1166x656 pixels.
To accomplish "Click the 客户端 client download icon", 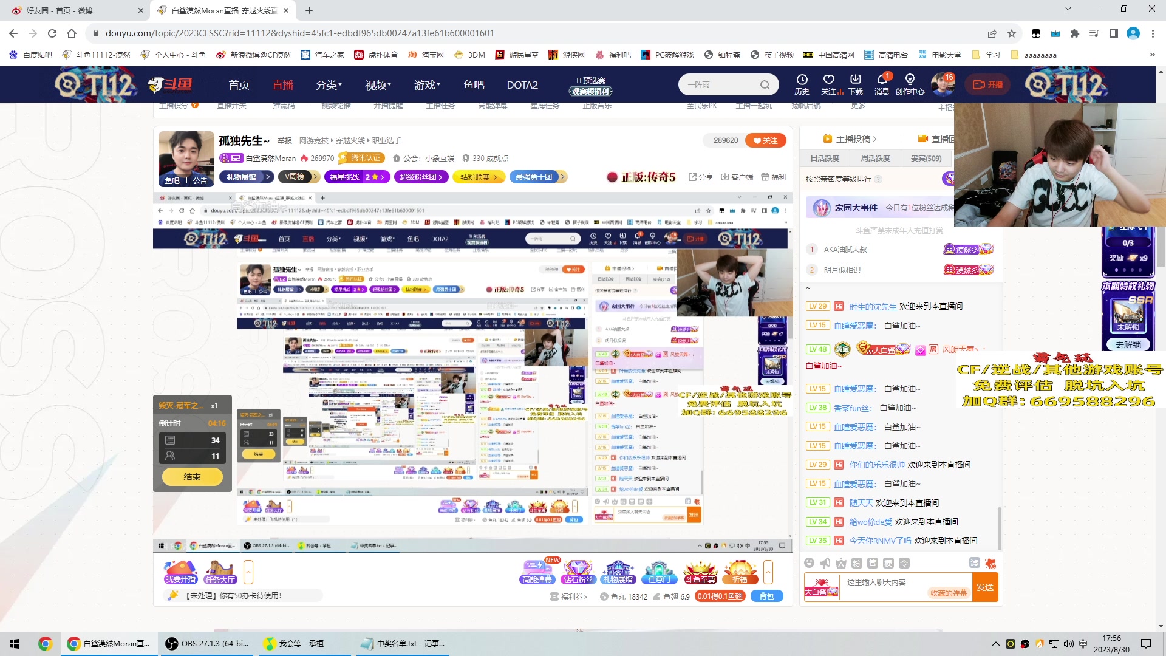I will [x=737, y=177].
